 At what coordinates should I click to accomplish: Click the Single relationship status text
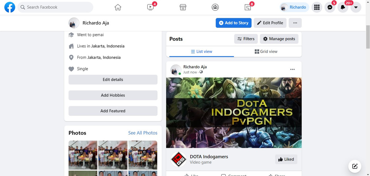click(x=82, y=69)
